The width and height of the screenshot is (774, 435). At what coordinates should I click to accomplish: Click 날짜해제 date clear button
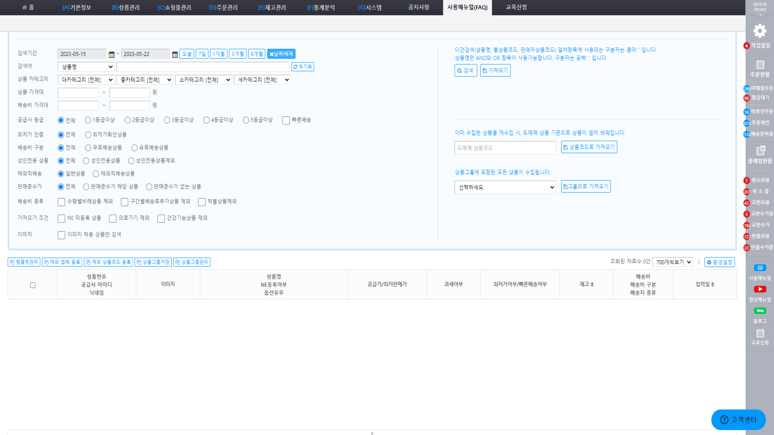pyautogui.click(x=281, y=54)
